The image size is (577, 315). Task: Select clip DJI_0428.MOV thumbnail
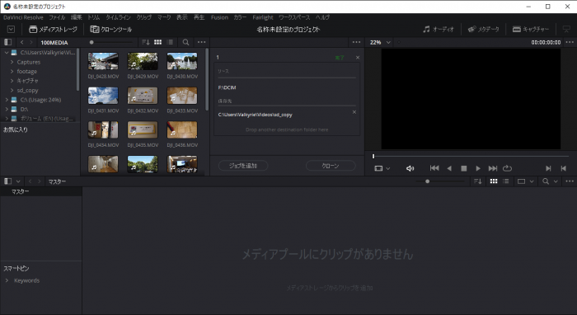[x=103, y=61]
